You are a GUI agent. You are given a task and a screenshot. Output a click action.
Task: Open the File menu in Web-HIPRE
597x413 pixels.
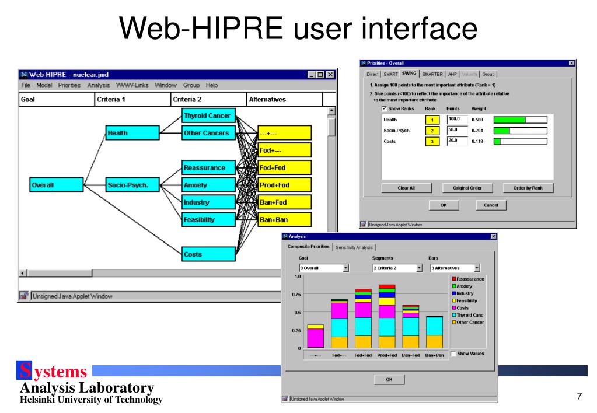(26, 85)
